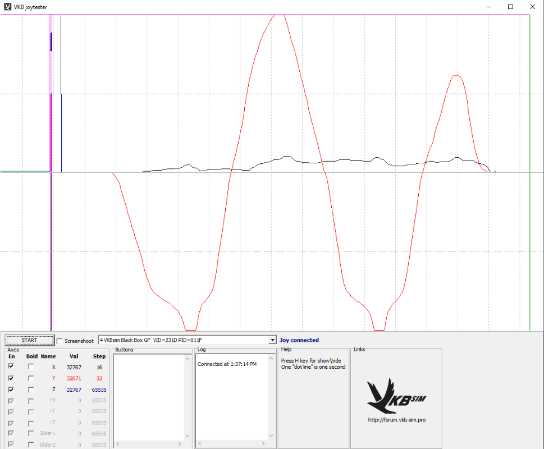Toggle the Y axis En checkbox
The width and height of the screenshot is (544, 449).
tap(11, 378)
